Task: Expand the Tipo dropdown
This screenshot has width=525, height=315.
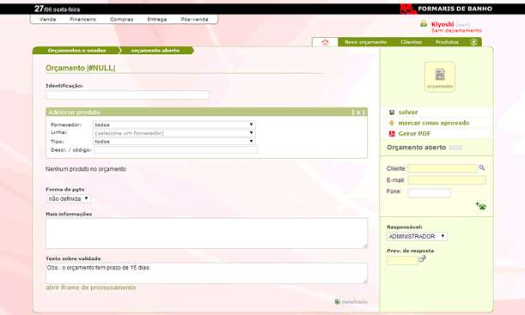Action: (x=174, y=142)
